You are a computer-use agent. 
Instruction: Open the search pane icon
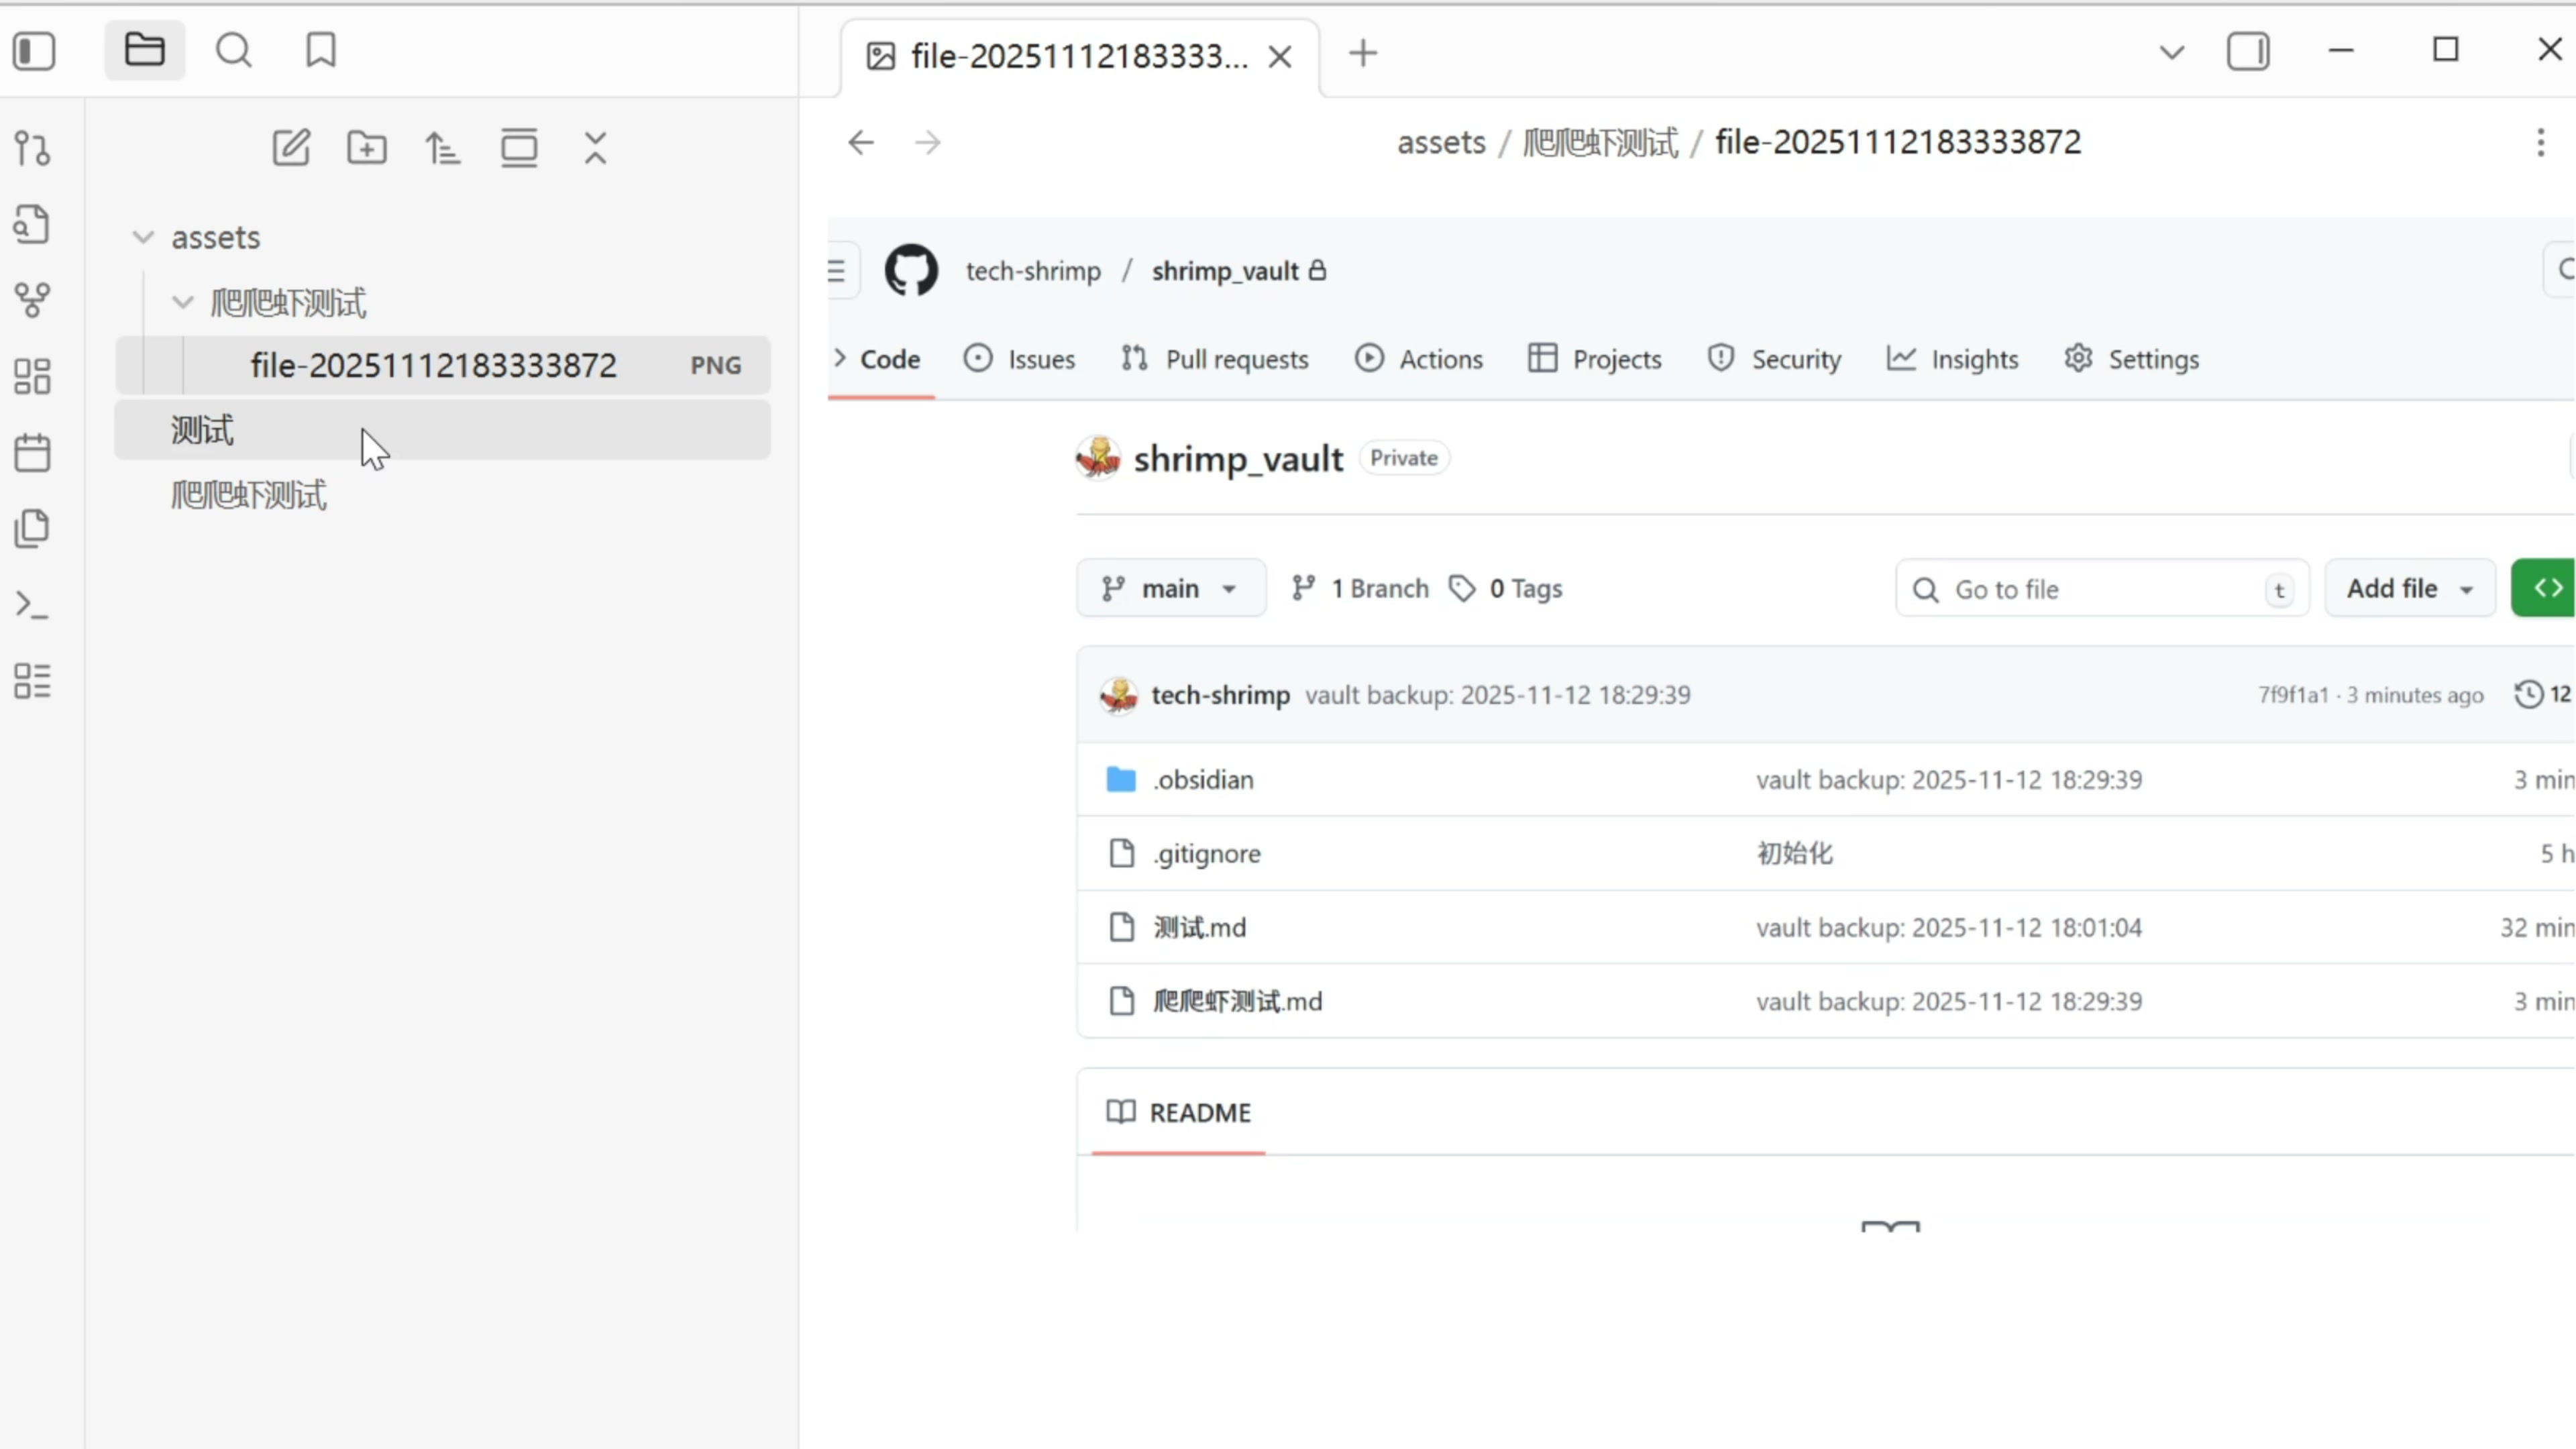[x=234, y=51]
